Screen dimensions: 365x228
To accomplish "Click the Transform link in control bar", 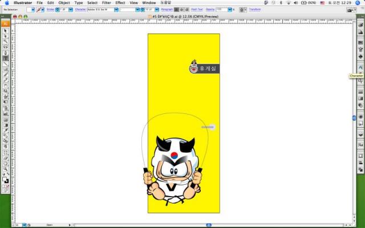I will click(255, 10).
